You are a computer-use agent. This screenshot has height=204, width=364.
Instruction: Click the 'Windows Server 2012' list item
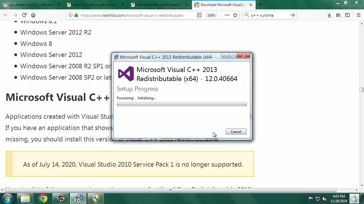(x=51, y=55)
